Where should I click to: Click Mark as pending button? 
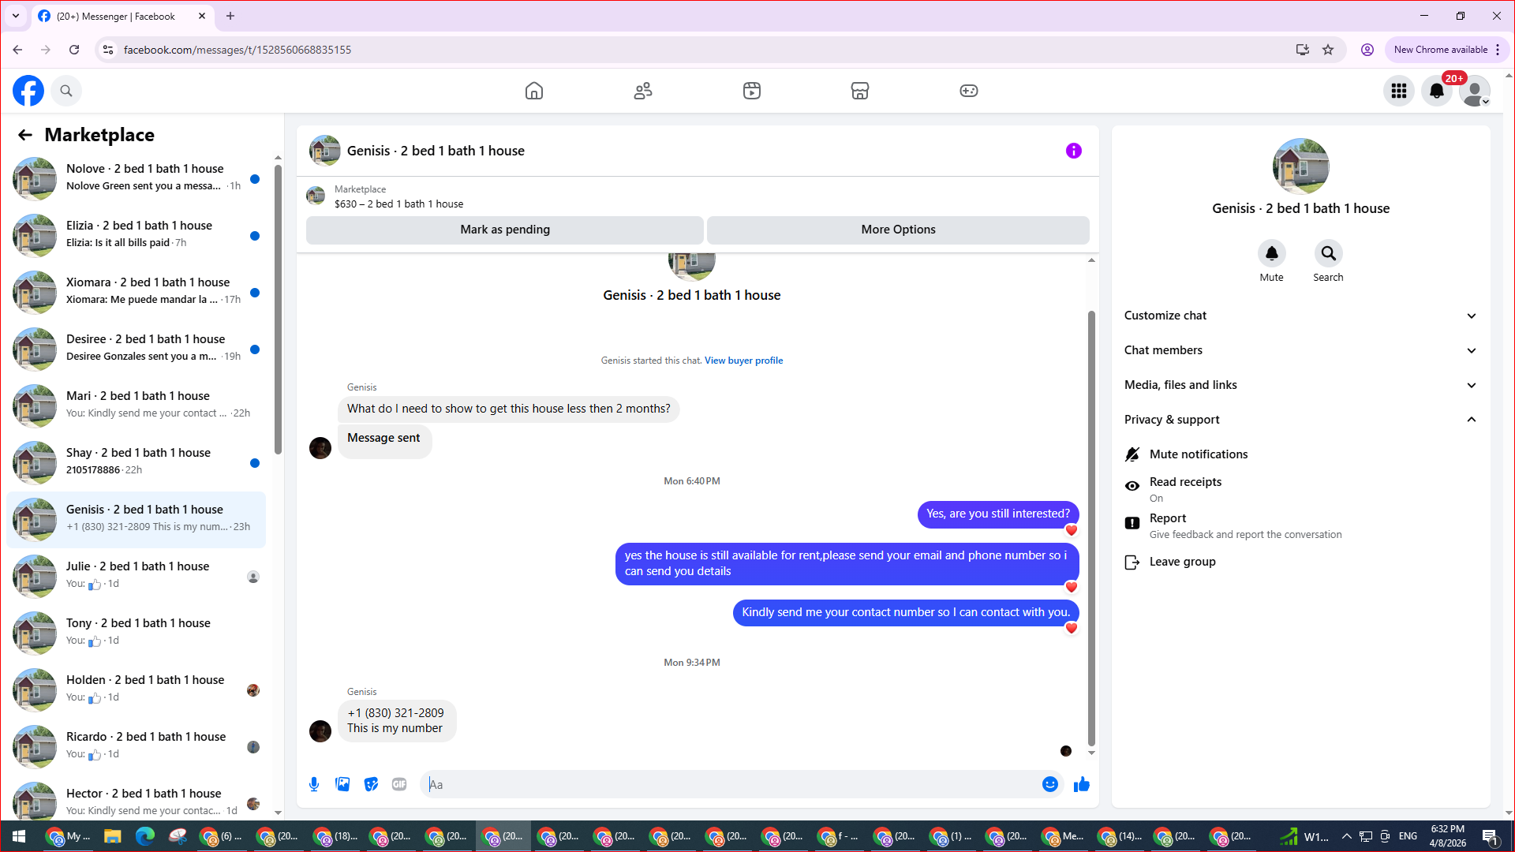(505, 230)
